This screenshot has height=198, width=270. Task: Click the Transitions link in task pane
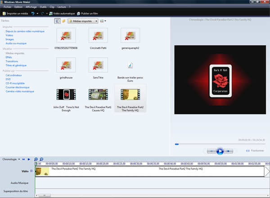pyautogui.click(x=12, y=61)
